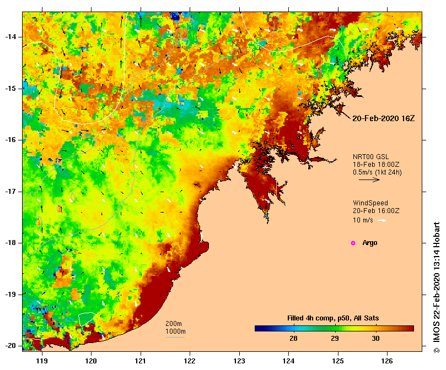The image size is (446, 370).
Task: Click latitude label '-17' on the axis
Action: pyautogui.click(x=11, y=192)
